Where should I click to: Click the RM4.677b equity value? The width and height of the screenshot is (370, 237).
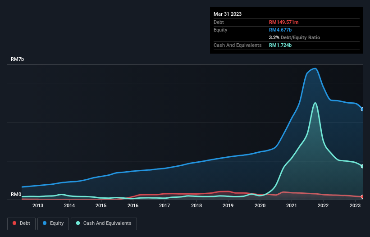pyautogui.click(x=280, y=30)
